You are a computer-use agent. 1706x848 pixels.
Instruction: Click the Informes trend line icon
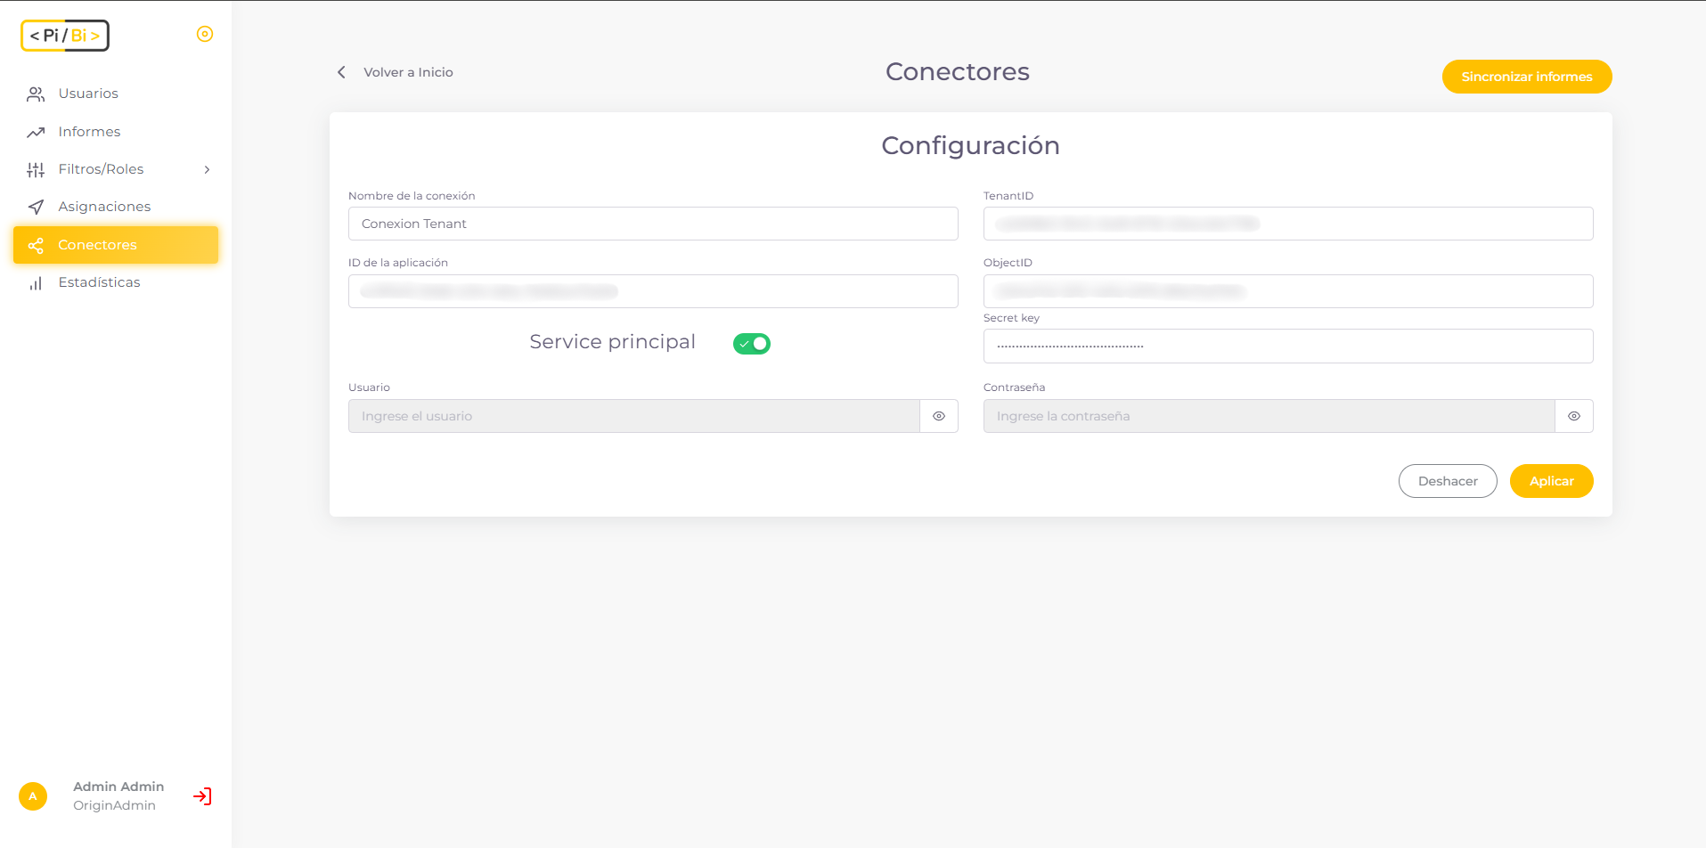[36, 132]
